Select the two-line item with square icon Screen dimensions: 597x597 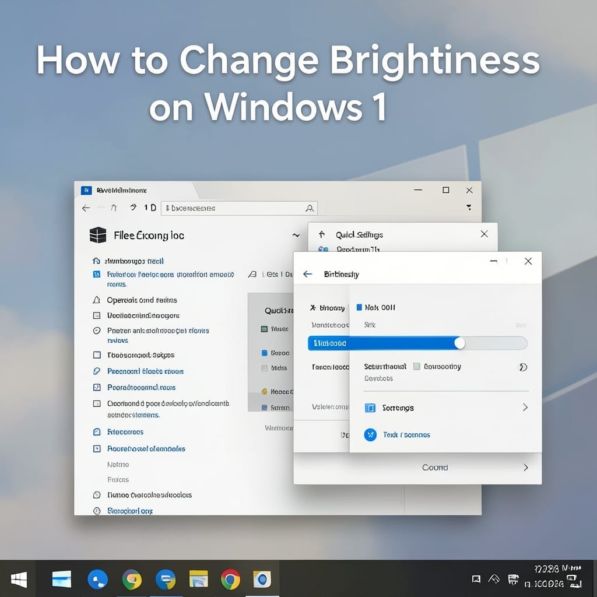162,409
